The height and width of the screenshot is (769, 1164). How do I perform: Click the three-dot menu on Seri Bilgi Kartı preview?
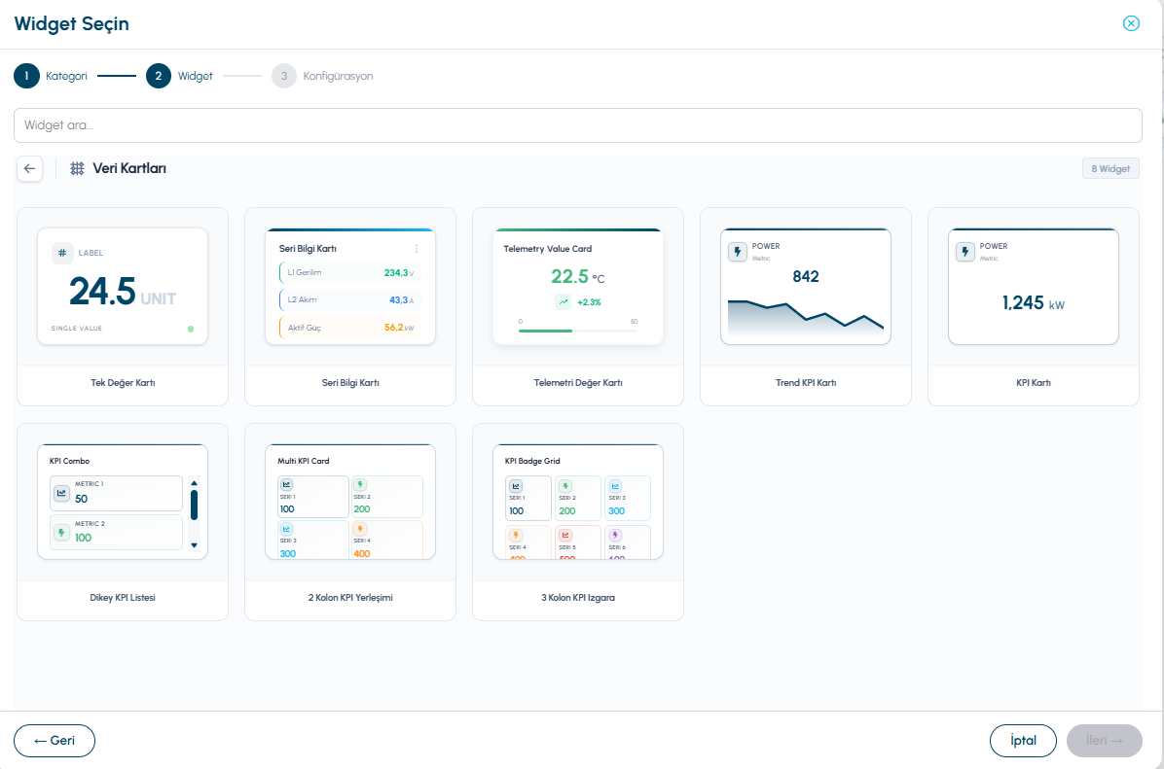(416, 249)
